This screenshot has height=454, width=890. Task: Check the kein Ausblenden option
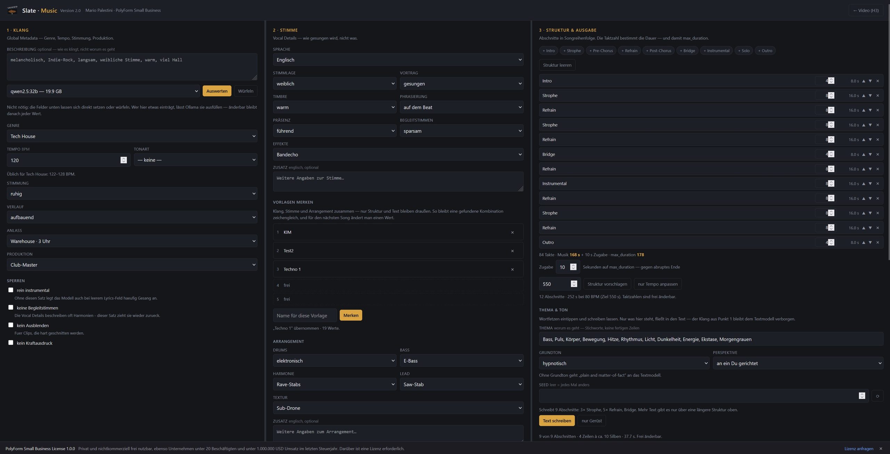pyautogui.click(x=11, y=325)
